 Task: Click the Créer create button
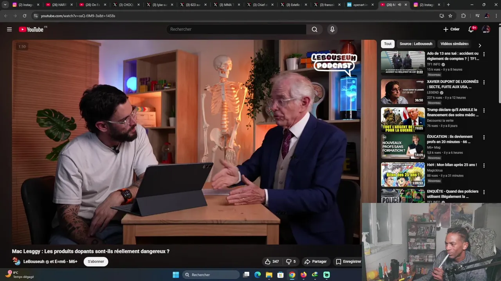[451, 29]
